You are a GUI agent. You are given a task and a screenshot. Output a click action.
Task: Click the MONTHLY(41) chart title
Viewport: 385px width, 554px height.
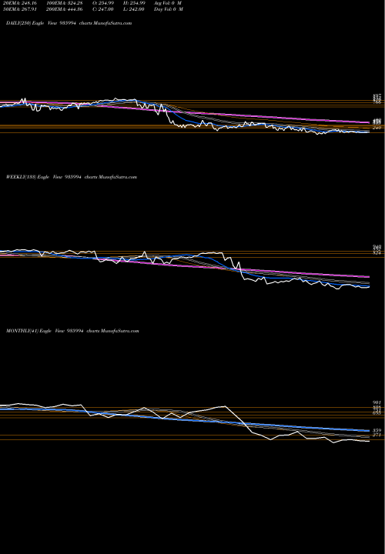click(72, 331)
